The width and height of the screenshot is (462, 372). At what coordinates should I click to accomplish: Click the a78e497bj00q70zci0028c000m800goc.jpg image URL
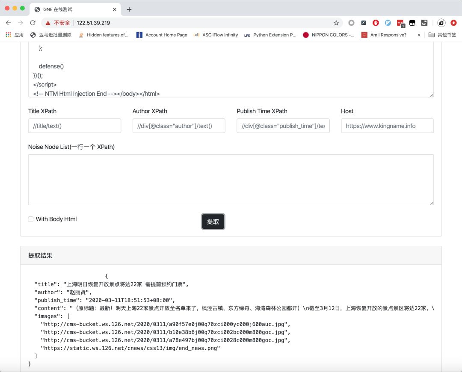(165, 340)
